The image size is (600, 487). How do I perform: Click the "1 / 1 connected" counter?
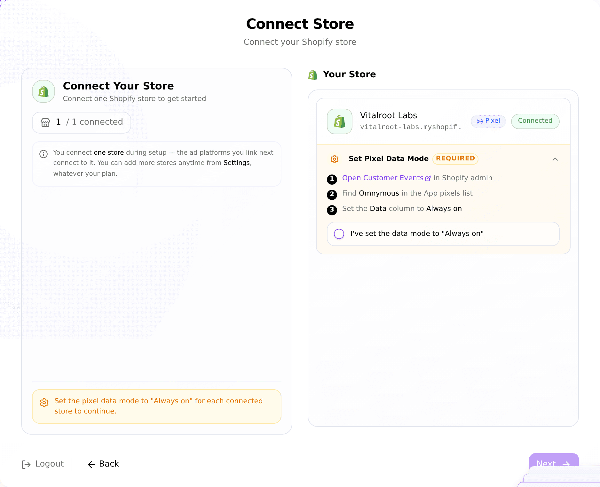coord(82,122)
